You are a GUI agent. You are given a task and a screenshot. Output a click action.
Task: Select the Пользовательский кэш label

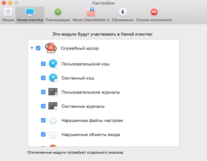(x=86, y=64)
